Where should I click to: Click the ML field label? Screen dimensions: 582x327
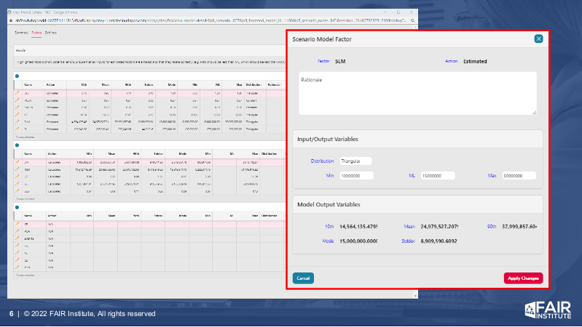pos(412,176)
